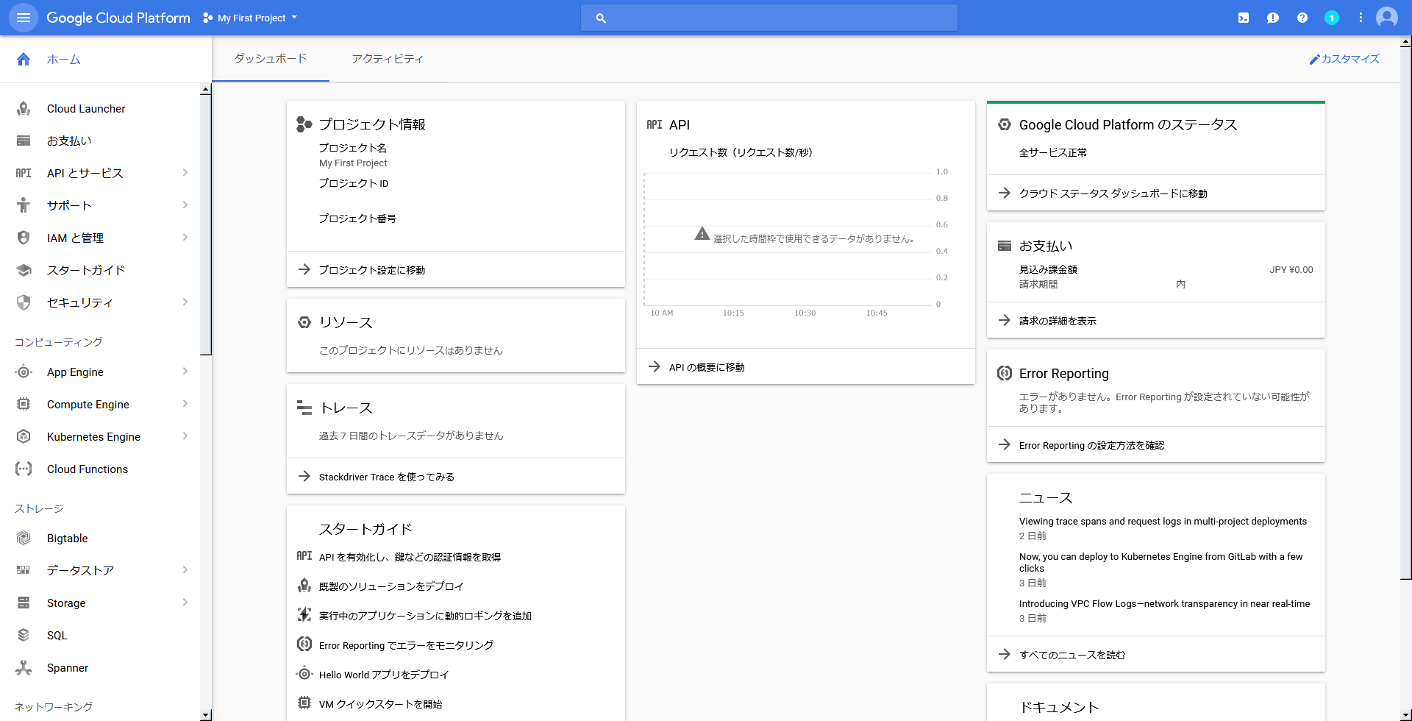1412x721 pixels.
Task: Open the send feedback icon
Action: point(1272,18)
